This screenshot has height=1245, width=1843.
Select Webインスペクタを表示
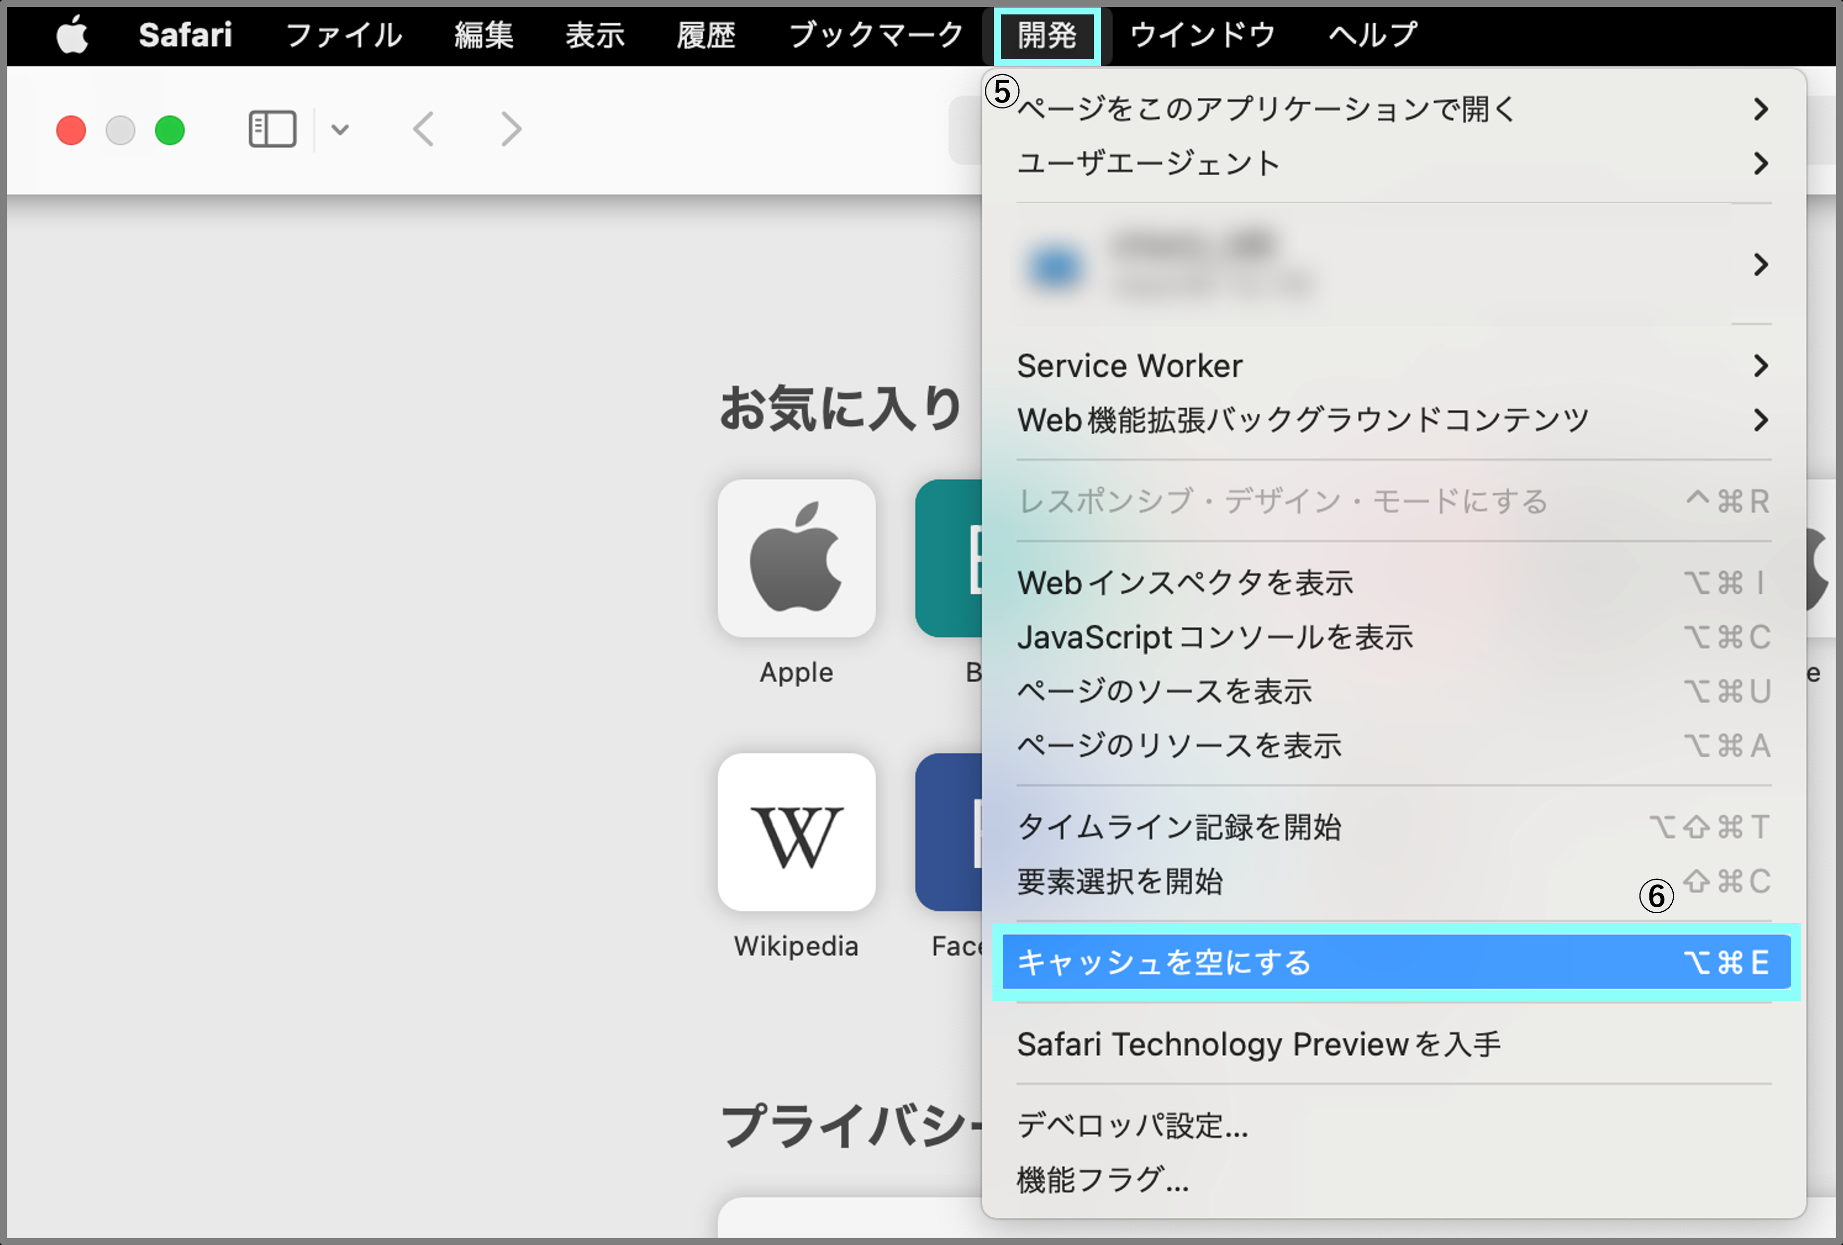(x=1394, y=582)
